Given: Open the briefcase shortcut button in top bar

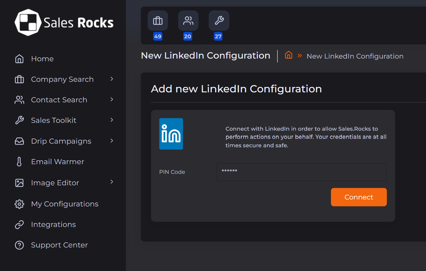Looking at the screenshot, I should pos(158,21).
